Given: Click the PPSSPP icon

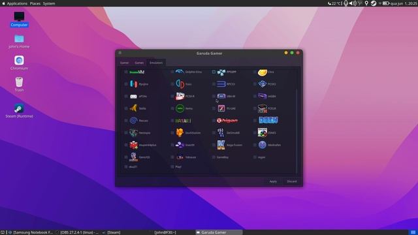Looking at the screenshot, I should click(221, 72).
